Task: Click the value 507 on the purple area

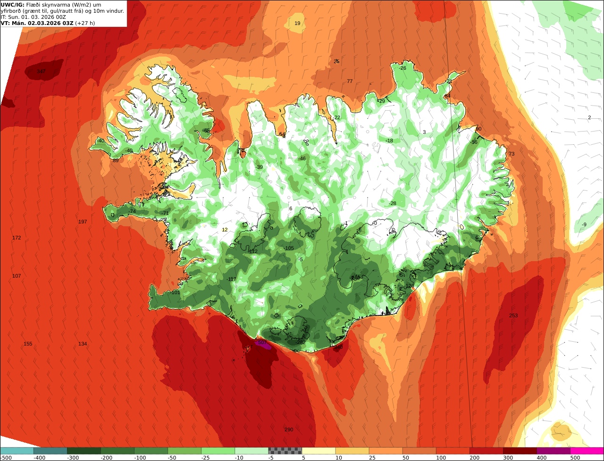Action: point(262,343)
